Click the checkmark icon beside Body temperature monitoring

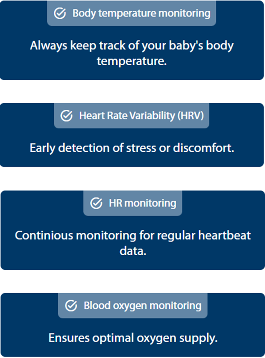60,13
